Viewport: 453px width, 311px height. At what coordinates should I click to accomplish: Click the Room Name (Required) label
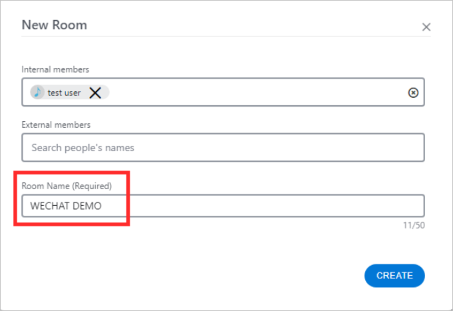tap(67, 186)
